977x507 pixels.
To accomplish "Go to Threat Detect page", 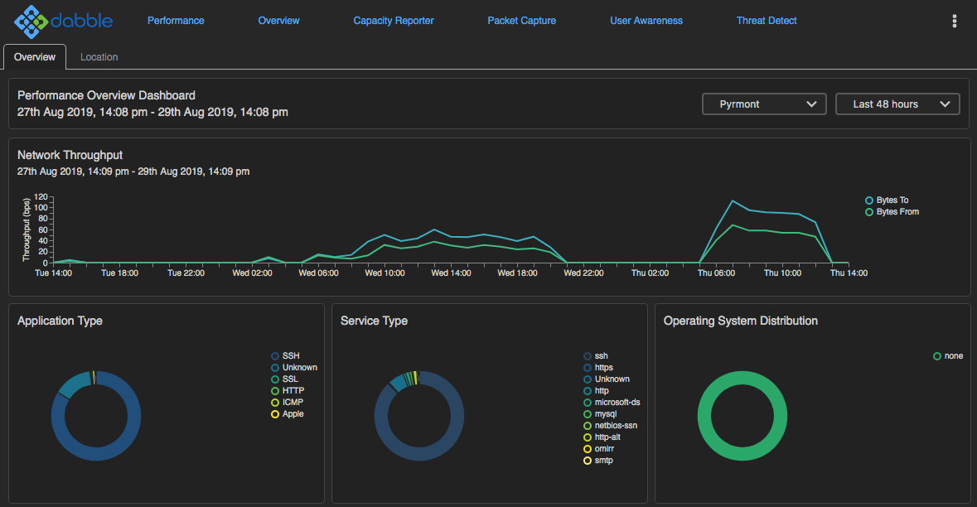I will 767,21.
